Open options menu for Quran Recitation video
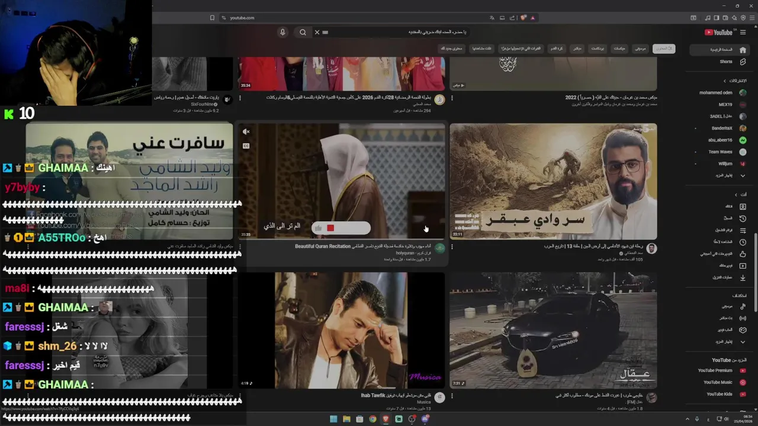Screen dimensions: 758x426 point(240,247)
